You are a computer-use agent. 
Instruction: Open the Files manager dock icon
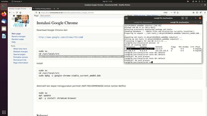tap(4, 29)
